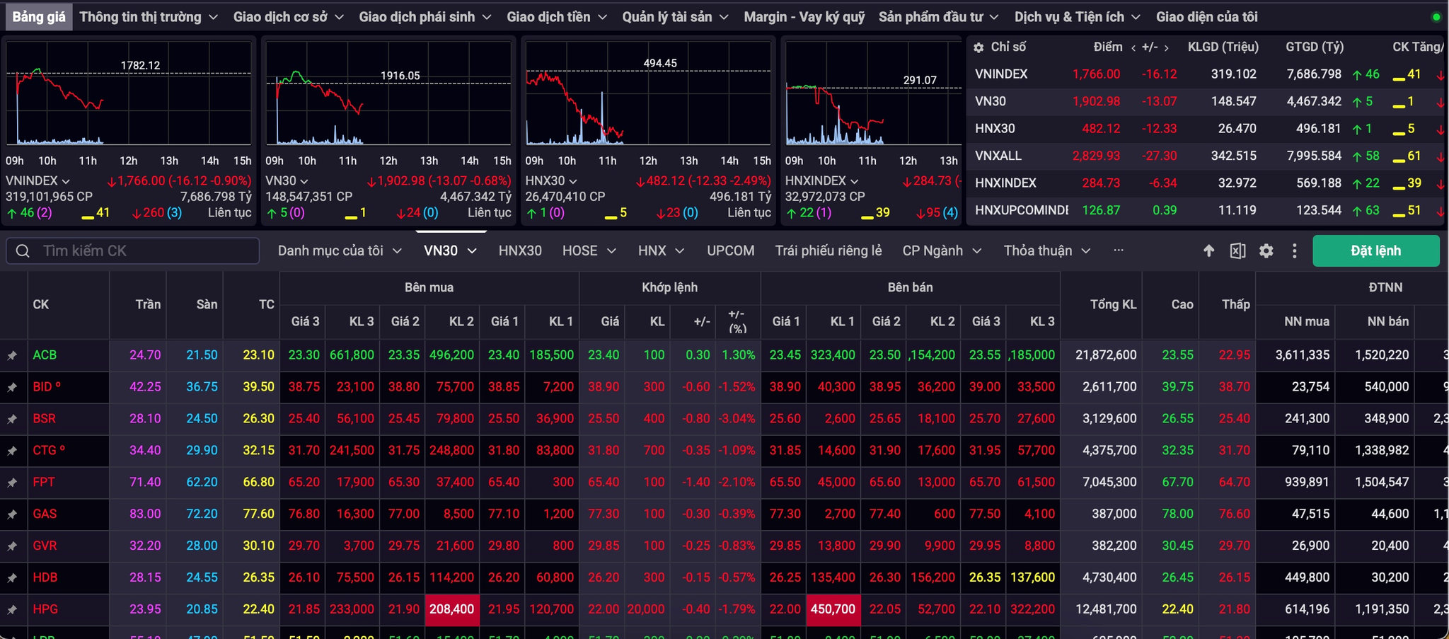Open Danh mục của tôi dropdown
The width and height of the screenshot is (1449, 639).
(x=340, y=251)
